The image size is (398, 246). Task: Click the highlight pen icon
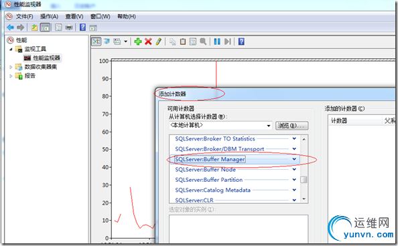[159, 41]
